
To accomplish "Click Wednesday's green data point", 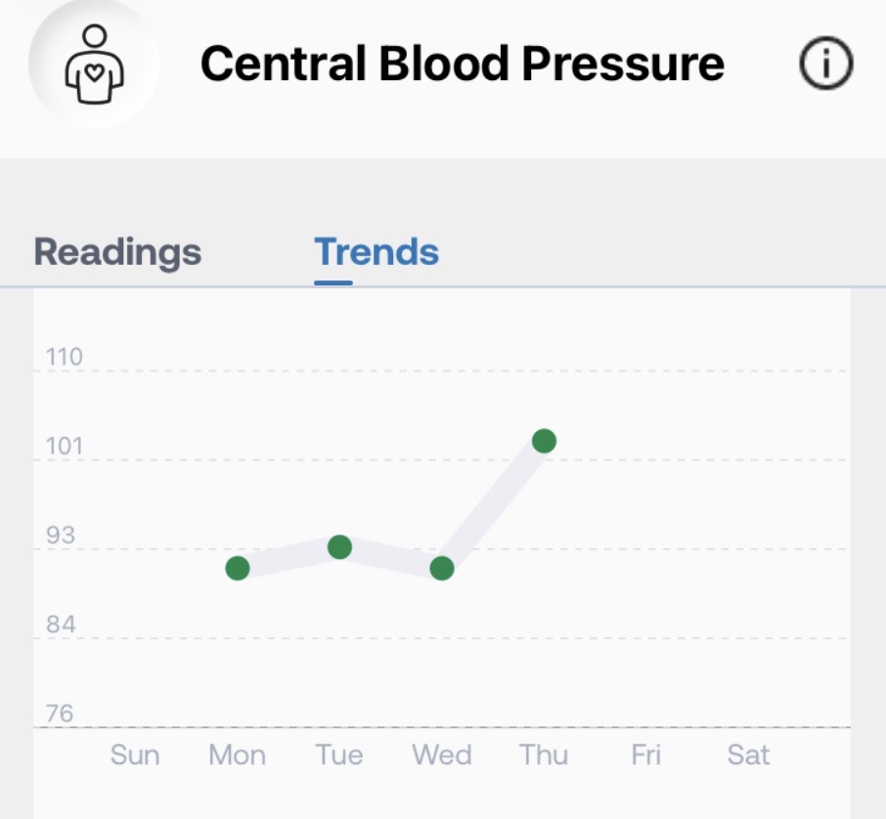I will click(442, 568).
